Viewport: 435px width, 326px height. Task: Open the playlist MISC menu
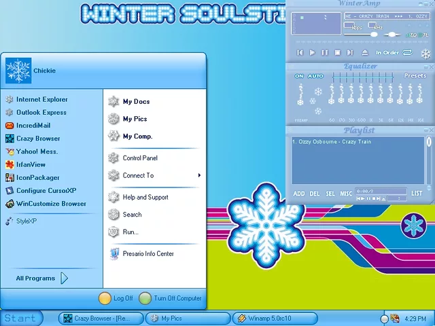click(346, 194)
